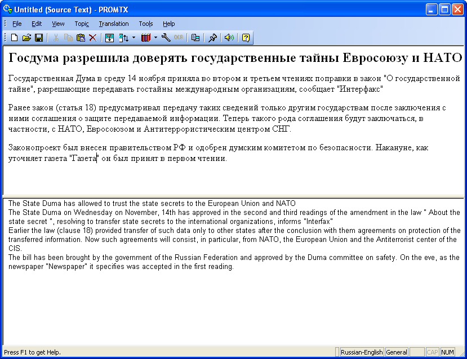Click Russian-English in the status bar
Screen dimensions: 467x359
click(362, 352)
